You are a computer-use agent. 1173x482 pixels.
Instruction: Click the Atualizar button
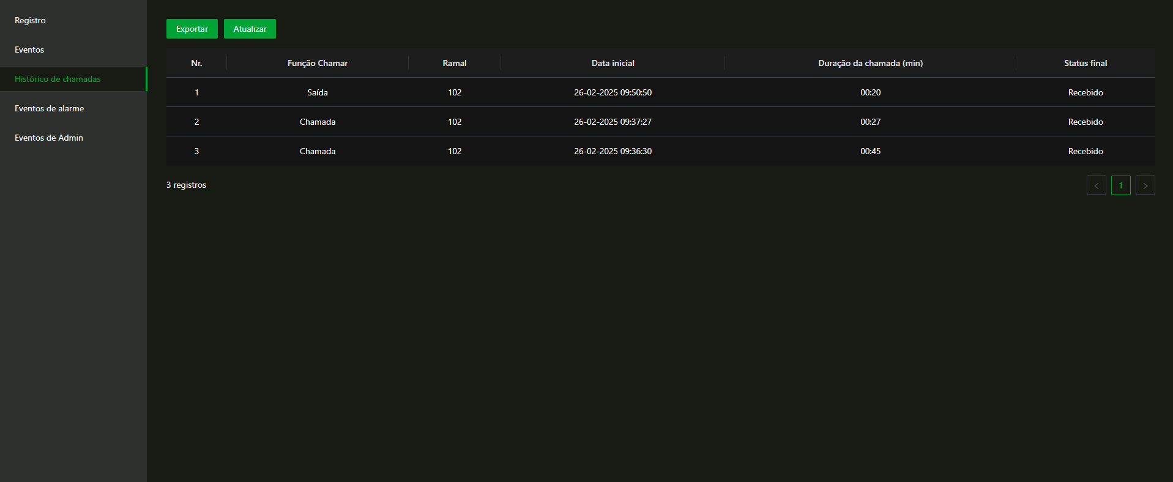pos(250,29)
